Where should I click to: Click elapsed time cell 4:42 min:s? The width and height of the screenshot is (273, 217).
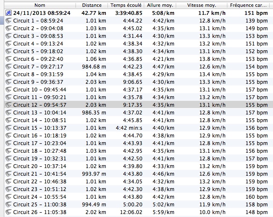129,128
